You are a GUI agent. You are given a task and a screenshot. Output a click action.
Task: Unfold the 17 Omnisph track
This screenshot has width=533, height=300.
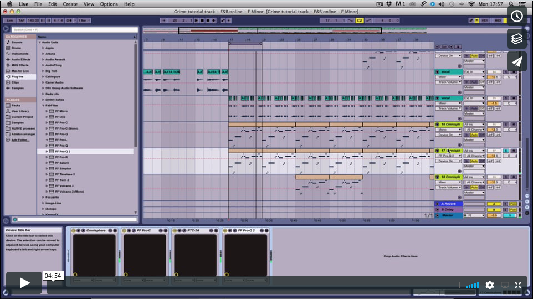[x=438, y=151]
